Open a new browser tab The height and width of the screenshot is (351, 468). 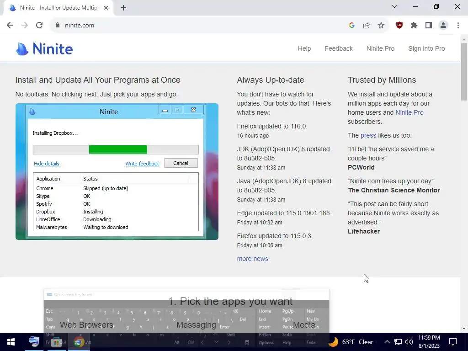(123, 8)
